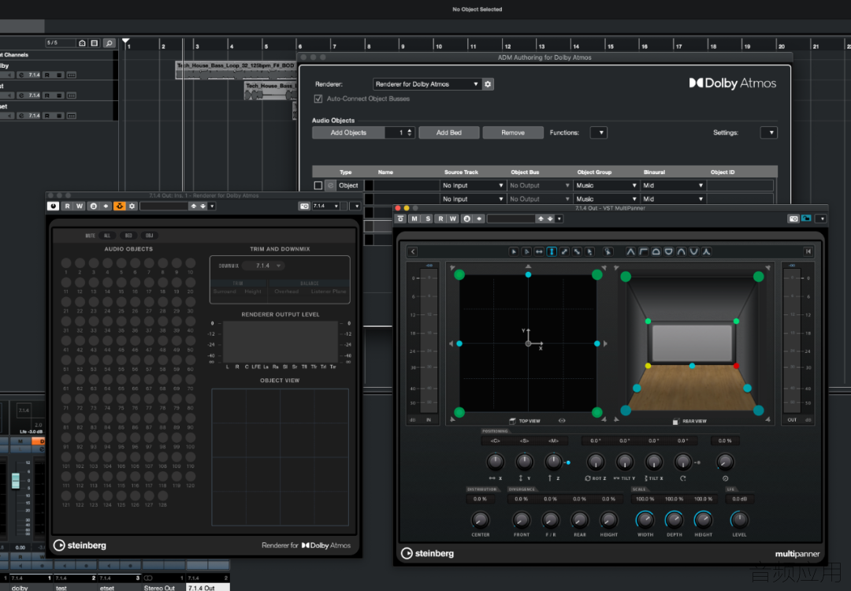851x591 pixels.
Task: Toggle Write automation W in MultiPanner toolbar
Action: (x=453, y=219)
